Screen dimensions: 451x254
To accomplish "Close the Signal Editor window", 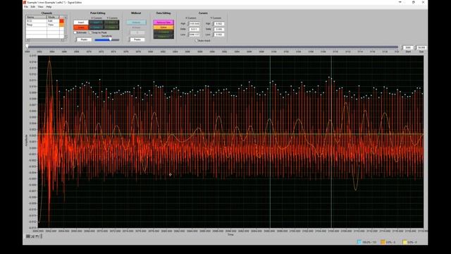I will tap(423, 2).
